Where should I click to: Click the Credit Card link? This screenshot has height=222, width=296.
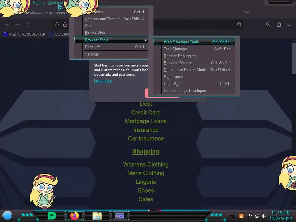coord(146,112)
